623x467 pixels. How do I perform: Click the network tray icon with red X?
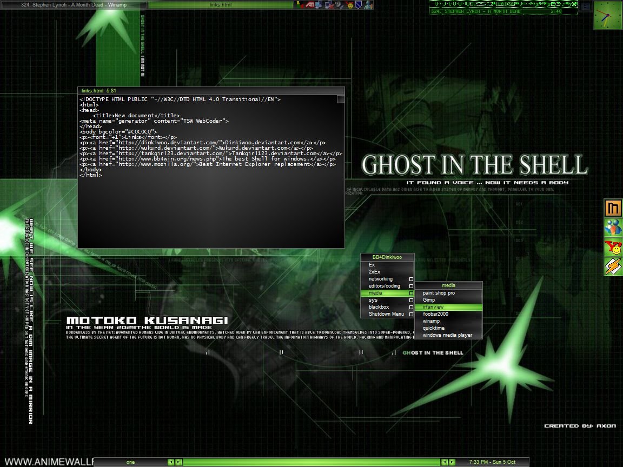tap(329, 5)
